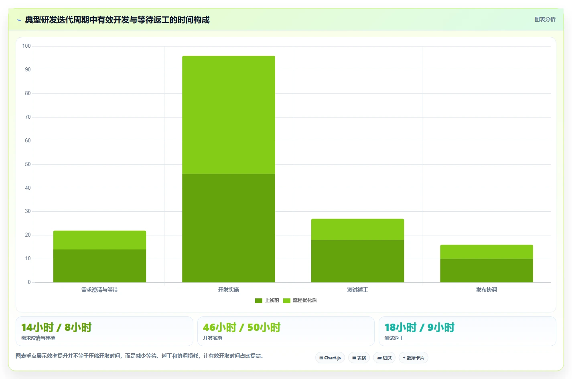Click the 数据卡片 tag chip
This screenshot has height=379, width=572.
pos(414,358)
